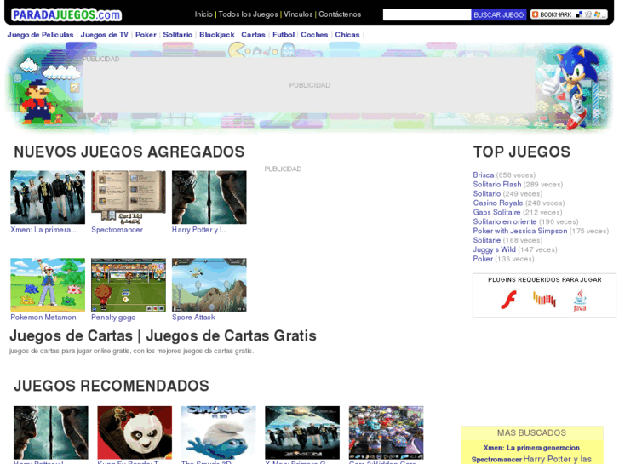Click the Pokemon Metamon title link
The width and height of the screenshot is (619, 464).
[x=43, y=318]
